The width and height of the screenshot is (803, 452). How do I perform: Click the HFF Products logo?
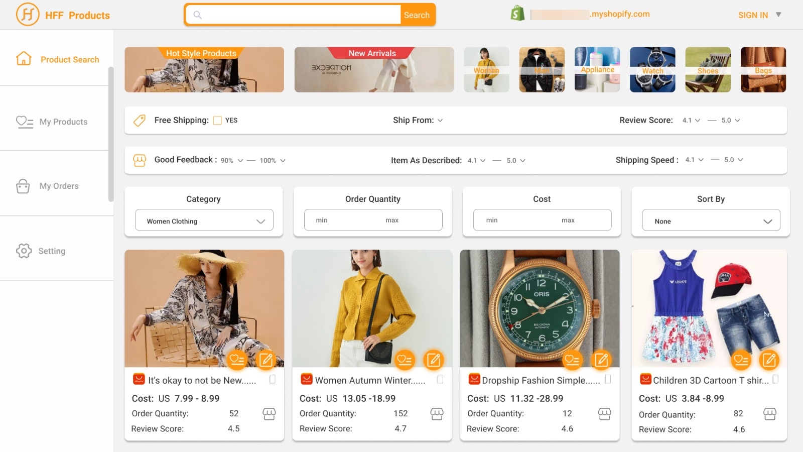point(62,14)
